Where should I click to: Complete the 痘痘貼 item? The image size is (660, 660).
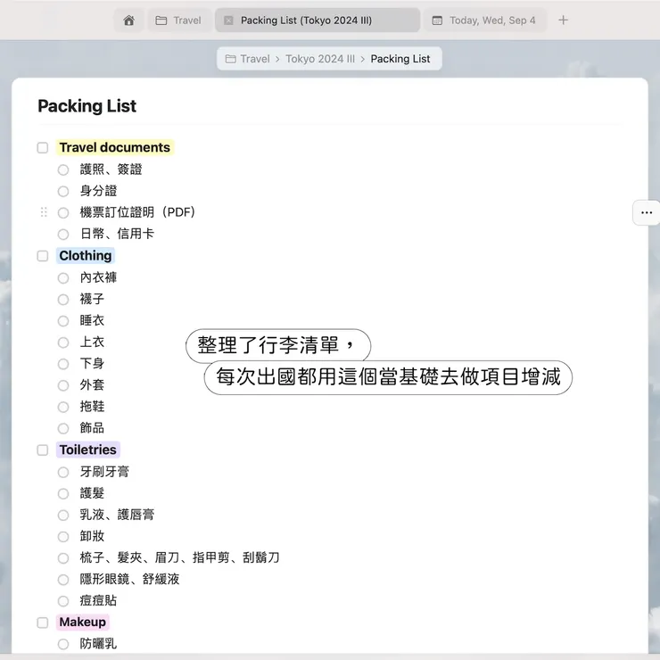pyautogui.click(x=63, y=601)
